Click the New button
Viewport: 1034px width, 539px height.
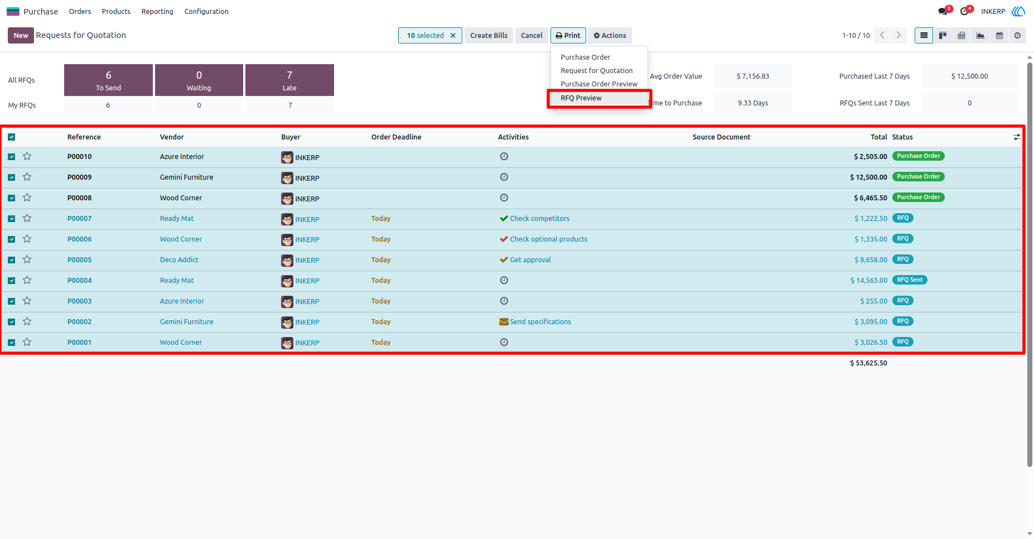[x=21, y=35]
